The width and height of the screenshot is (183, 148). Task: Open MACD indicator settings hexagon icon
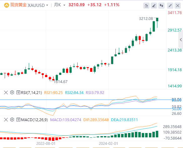12,120
